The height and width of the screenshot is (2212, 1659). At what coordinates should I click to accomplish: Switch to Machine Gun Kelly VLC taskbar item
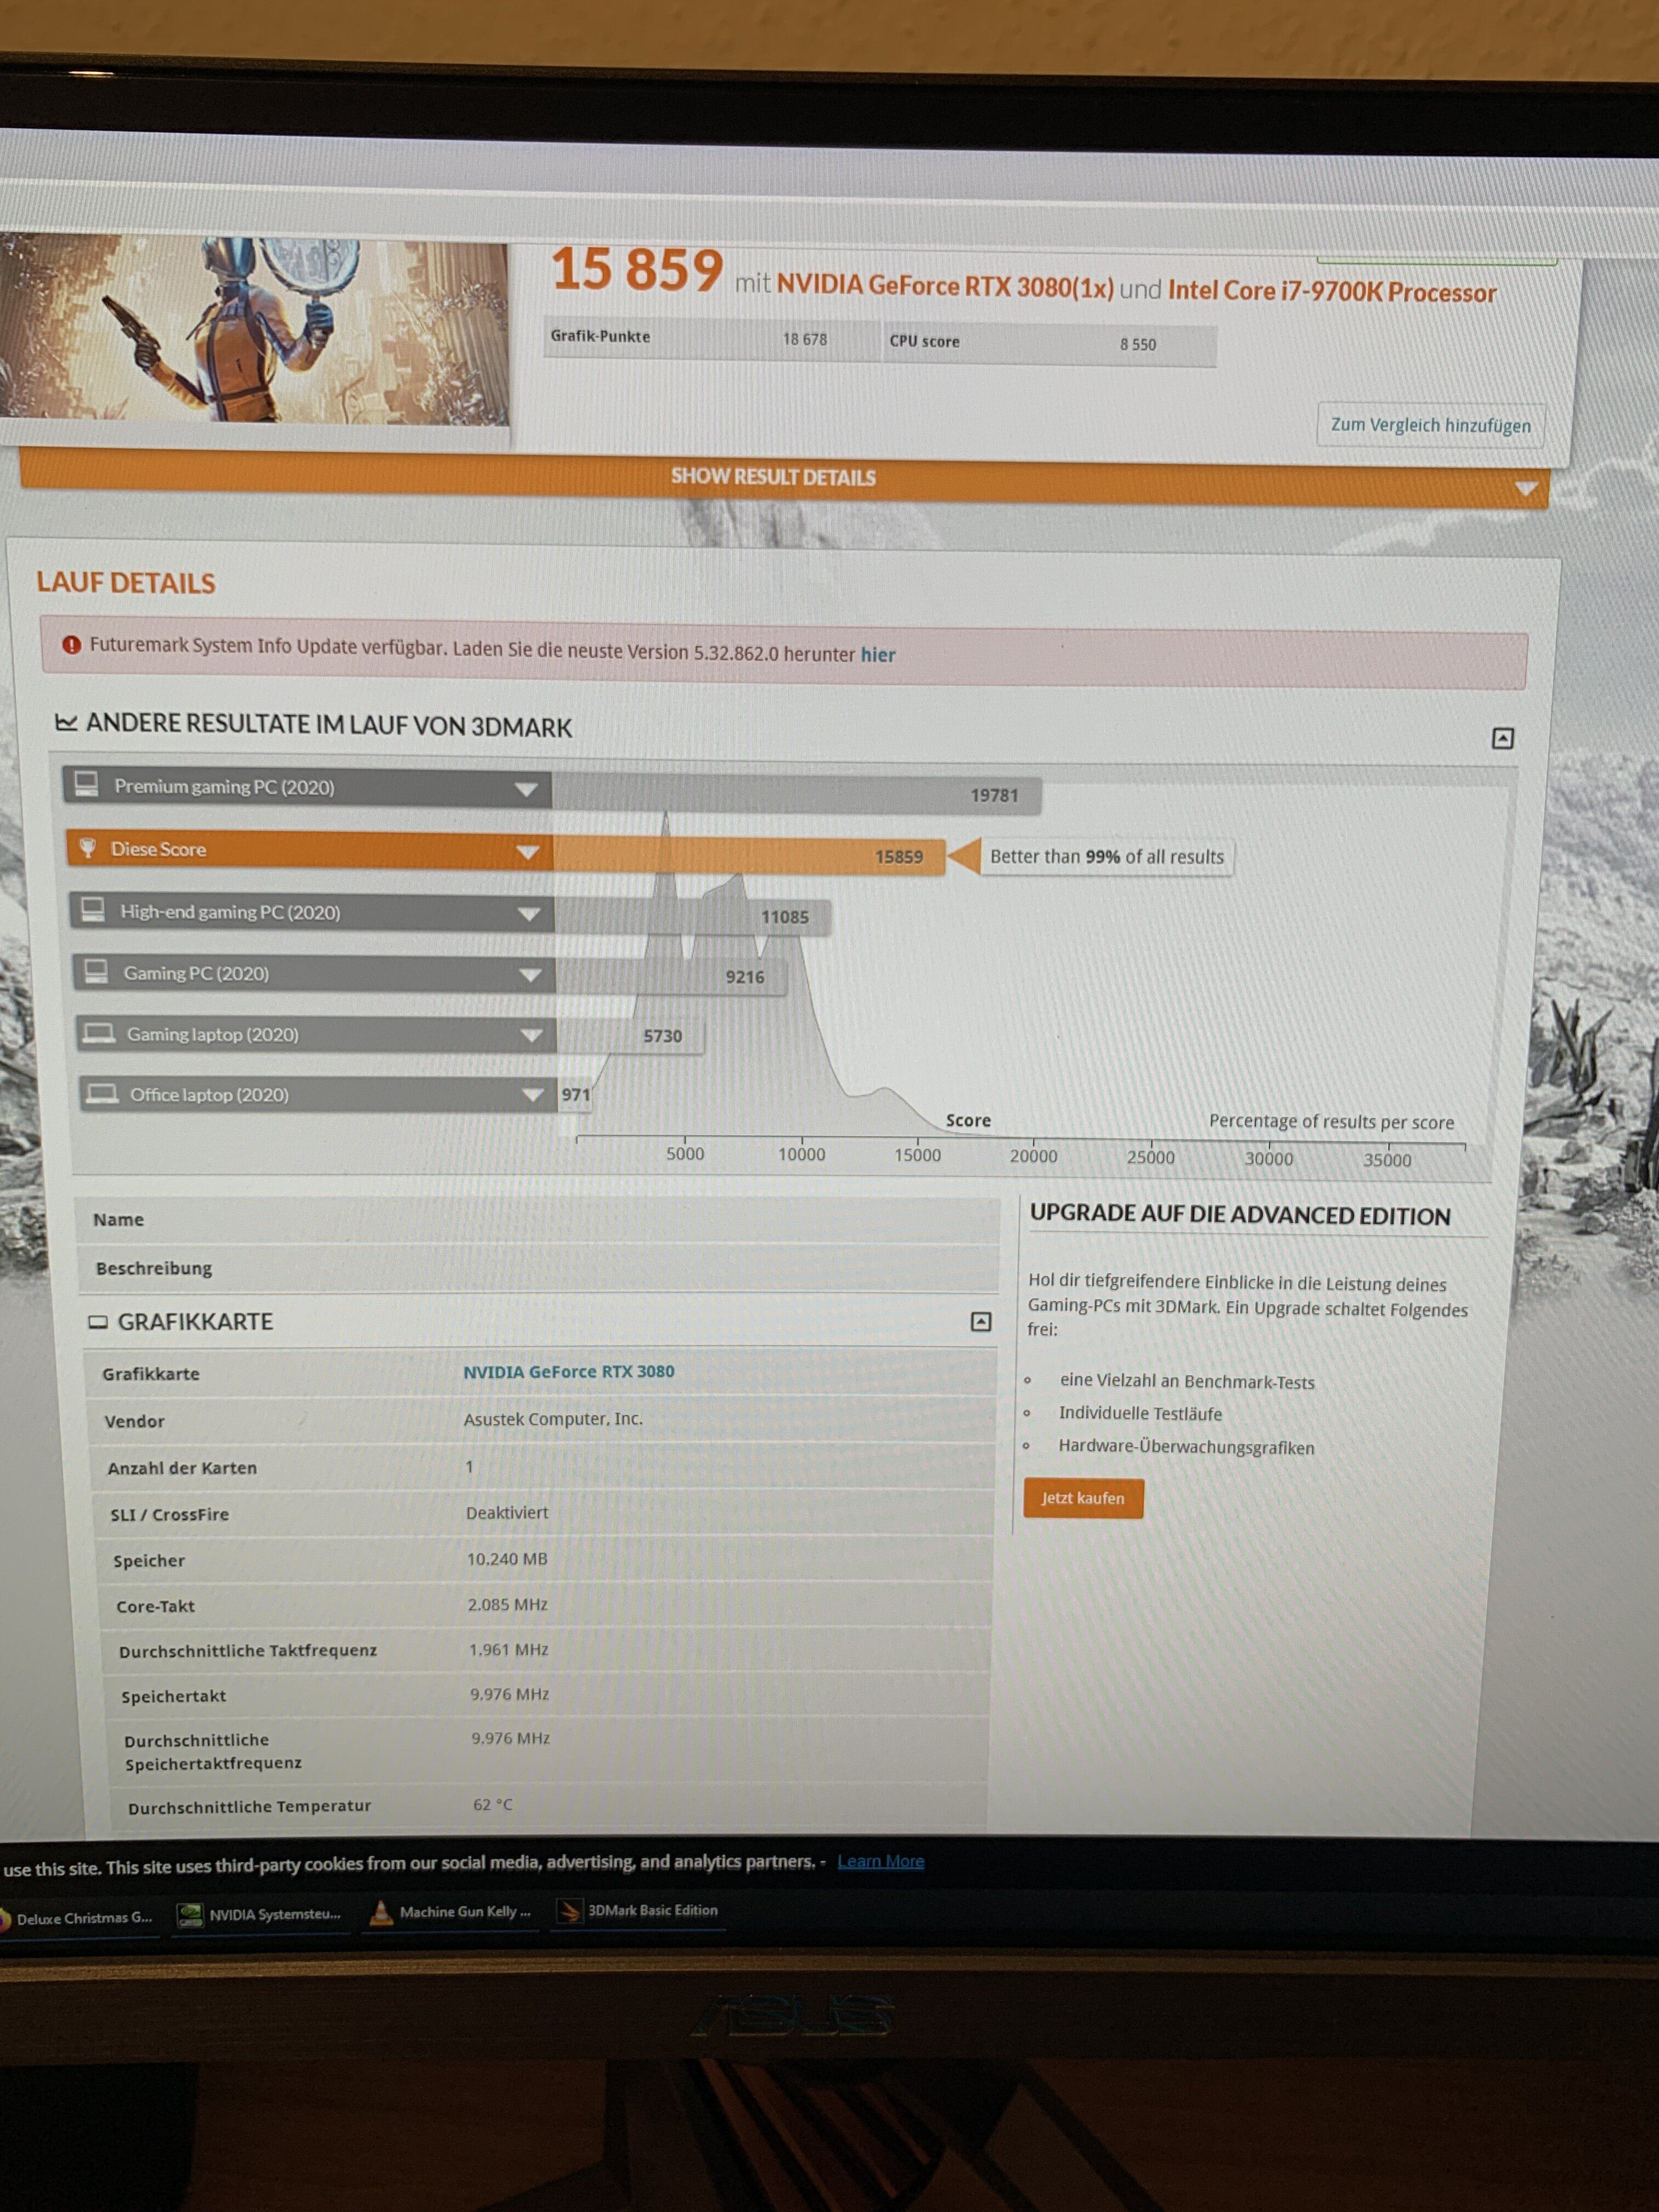pyautogui.click(x=450, y=1911)
